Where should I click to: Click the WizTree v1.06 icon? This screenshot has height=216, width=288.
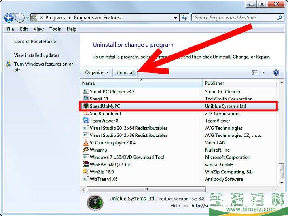point(86,179)
